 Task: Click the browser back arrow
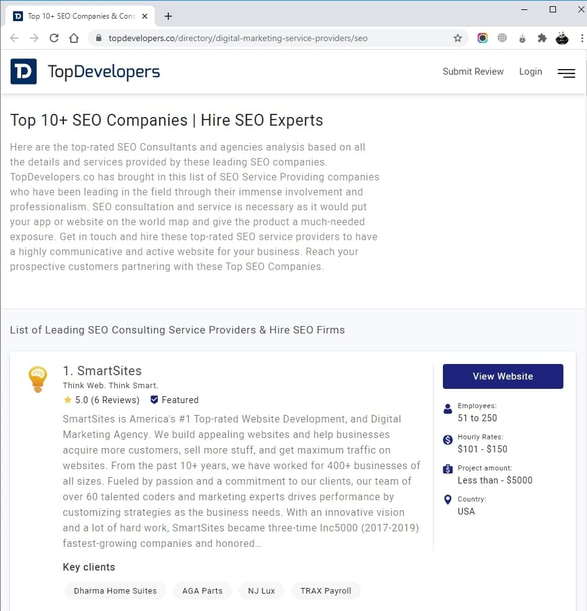tap(14, 38)
